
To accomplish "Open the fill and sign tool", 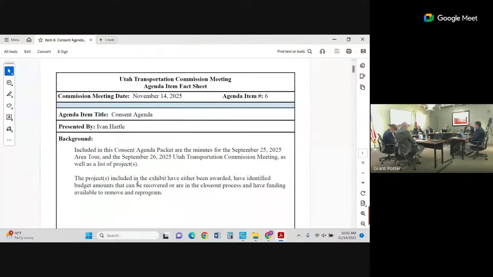I will coord(9,129).
